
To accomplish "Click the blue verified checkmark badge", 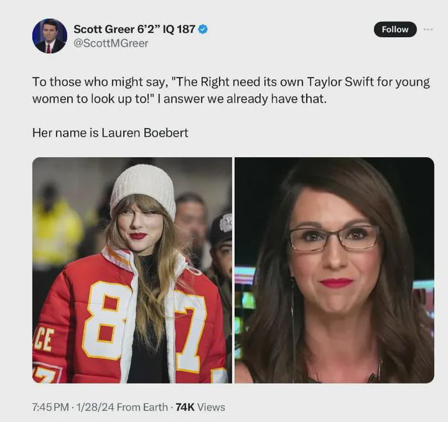I will (203, 29).
